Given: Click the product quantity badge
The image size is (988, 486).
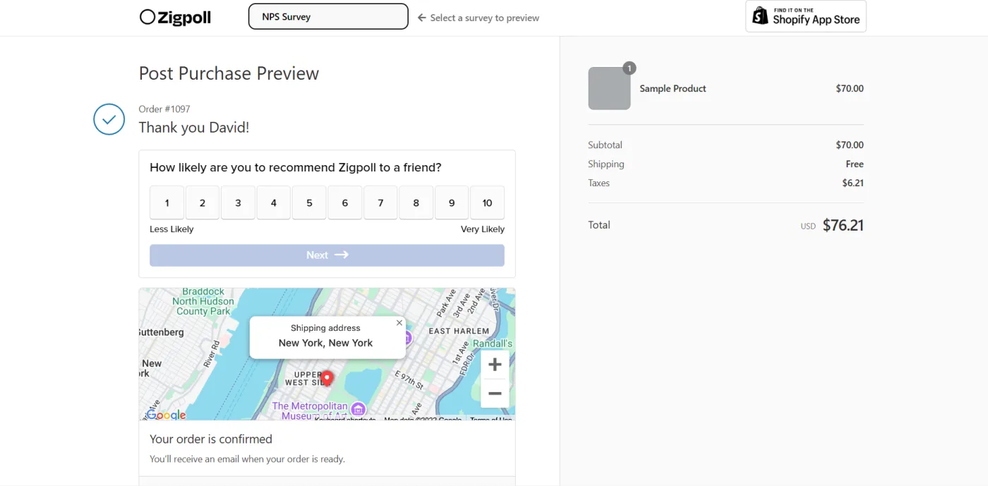Looking at the screenshot, I should [x=629, y=68].
